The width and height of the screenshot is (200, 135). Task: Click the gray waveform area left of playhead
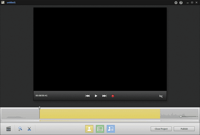pos(20,114)
